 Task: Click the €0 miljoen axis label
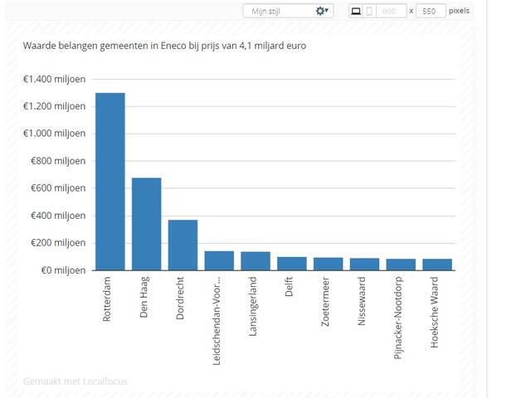point(63,270)
